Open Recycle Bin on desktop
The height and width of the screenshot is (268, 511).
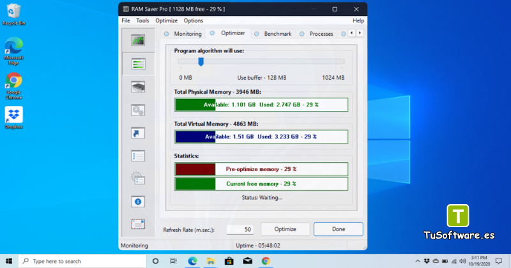point(13,15)
